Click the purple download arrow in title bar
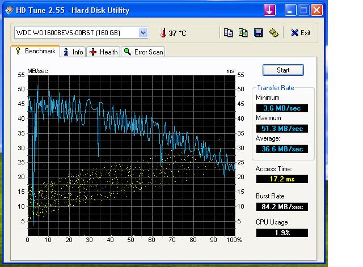 click(x=269, y=10)
